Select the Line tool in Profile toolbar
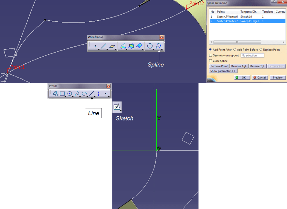This screenshot has width=287, height=209. (91, 94)
